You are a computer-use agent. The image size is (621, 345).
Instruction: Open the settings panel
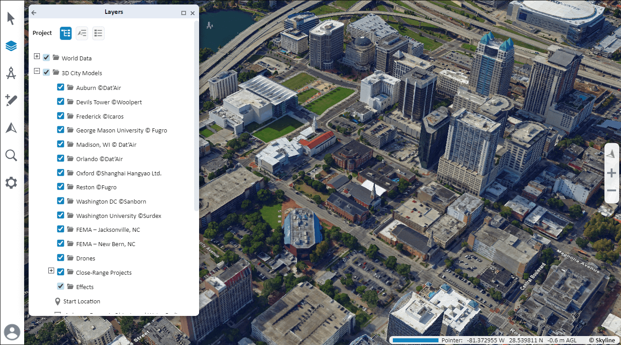coord(11,182)
